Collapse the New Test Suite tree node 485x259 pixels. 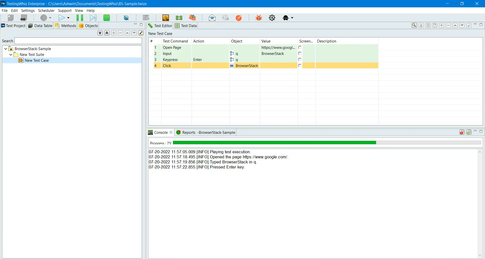tap(11, 55)
